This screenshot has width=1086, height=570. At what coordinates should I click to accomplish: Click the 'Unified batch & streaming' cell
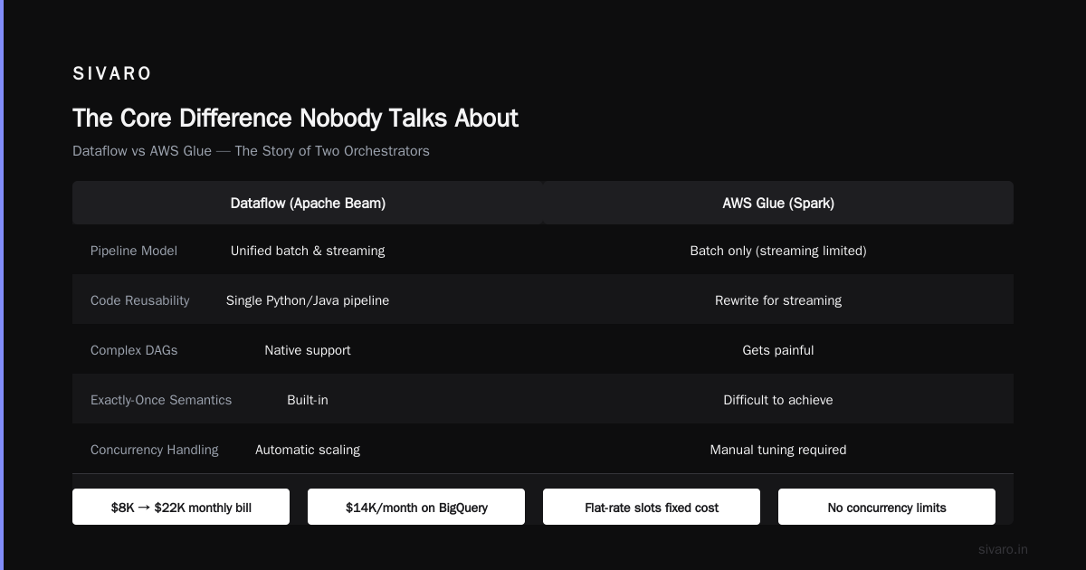point(308,251)
